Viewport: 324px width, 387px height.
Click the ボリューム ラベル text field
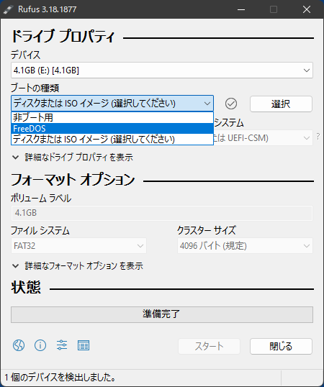pos(162,213)
